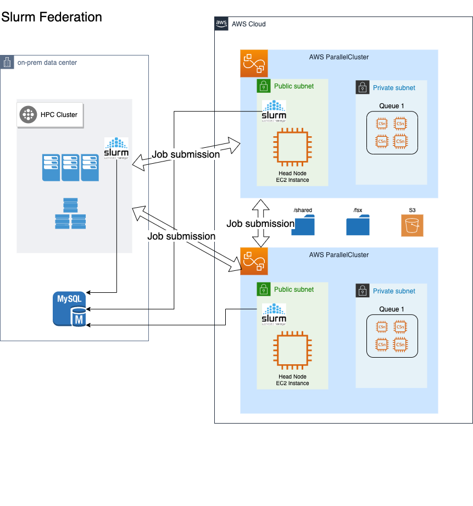Select the stacked storage servers icon
Image resolution: width=473 pixels, height=506 pixels.
70,214
